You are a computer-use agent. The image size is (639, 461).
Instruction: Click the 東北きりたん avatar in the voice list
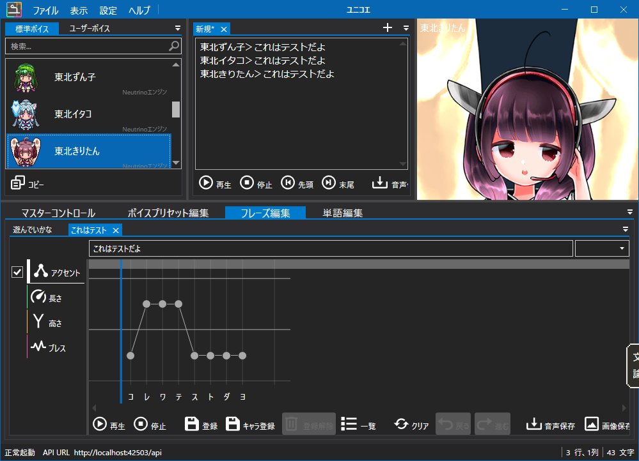26,151
